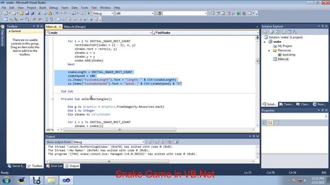Click the Open File folder icon
Image resolution: width=330 pixels, height=185 pixels.
click(x=22, y=13)
